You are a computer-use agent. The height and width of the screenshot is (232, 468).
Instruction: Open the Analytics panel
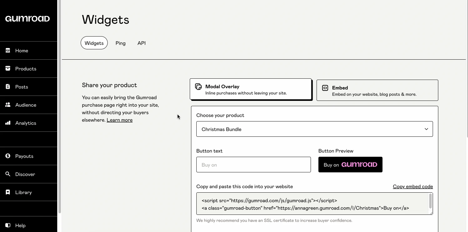(x=25, y=123)
